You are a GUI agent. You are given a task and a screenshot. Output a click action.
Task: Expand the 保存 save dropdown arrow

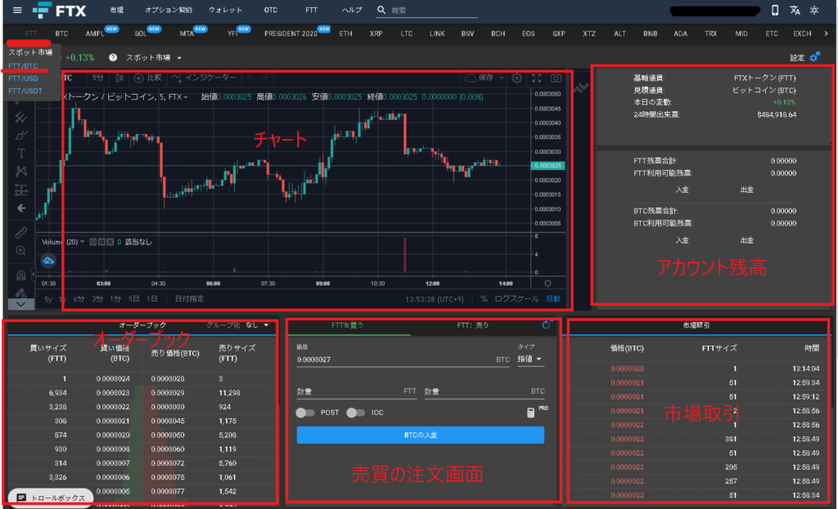coord(502,78)
